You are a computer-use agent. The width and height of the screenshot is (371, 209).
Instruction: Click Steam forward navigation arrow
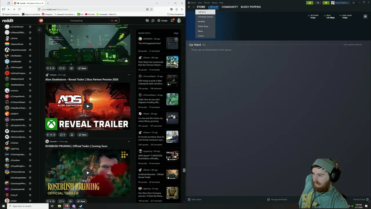coord(193,7)
